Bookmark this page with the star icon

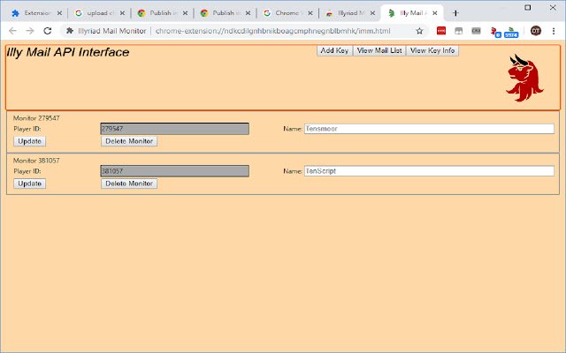pos(419,31)
